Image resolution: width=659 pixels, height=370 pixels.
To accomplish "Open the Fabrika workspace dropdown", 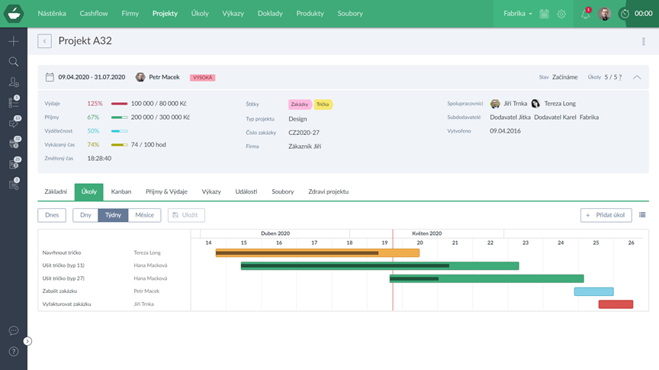I will pos(519,14).
